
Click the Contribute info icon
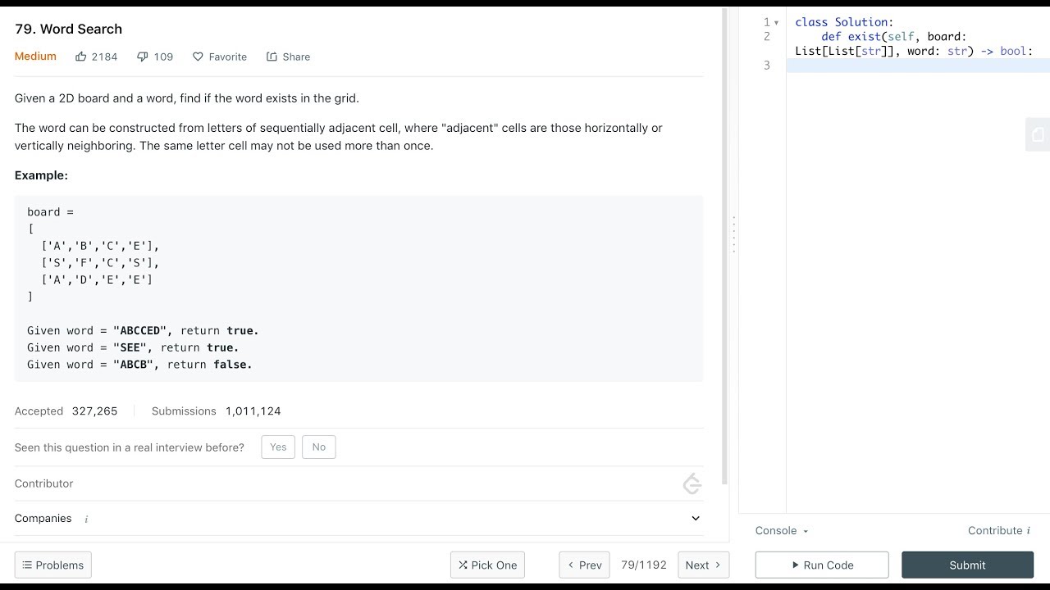[1029, 531]
